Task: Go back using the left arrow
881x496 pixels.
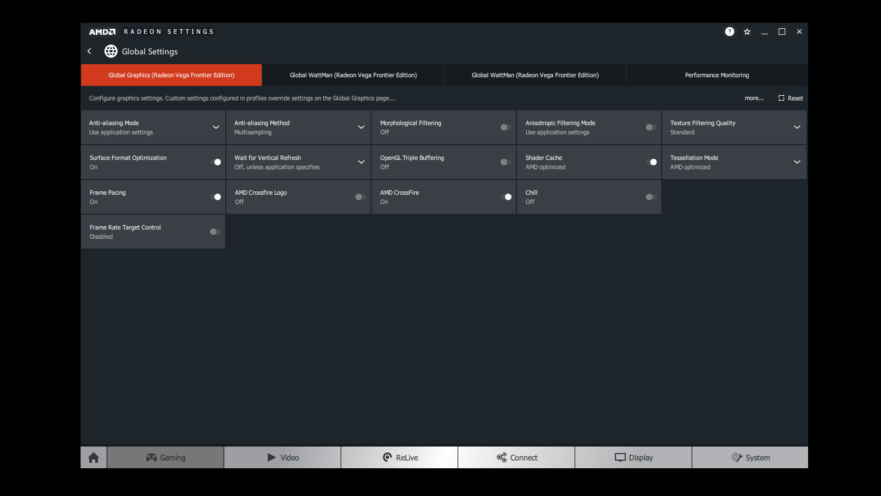Action: click(x=90, y=51)
